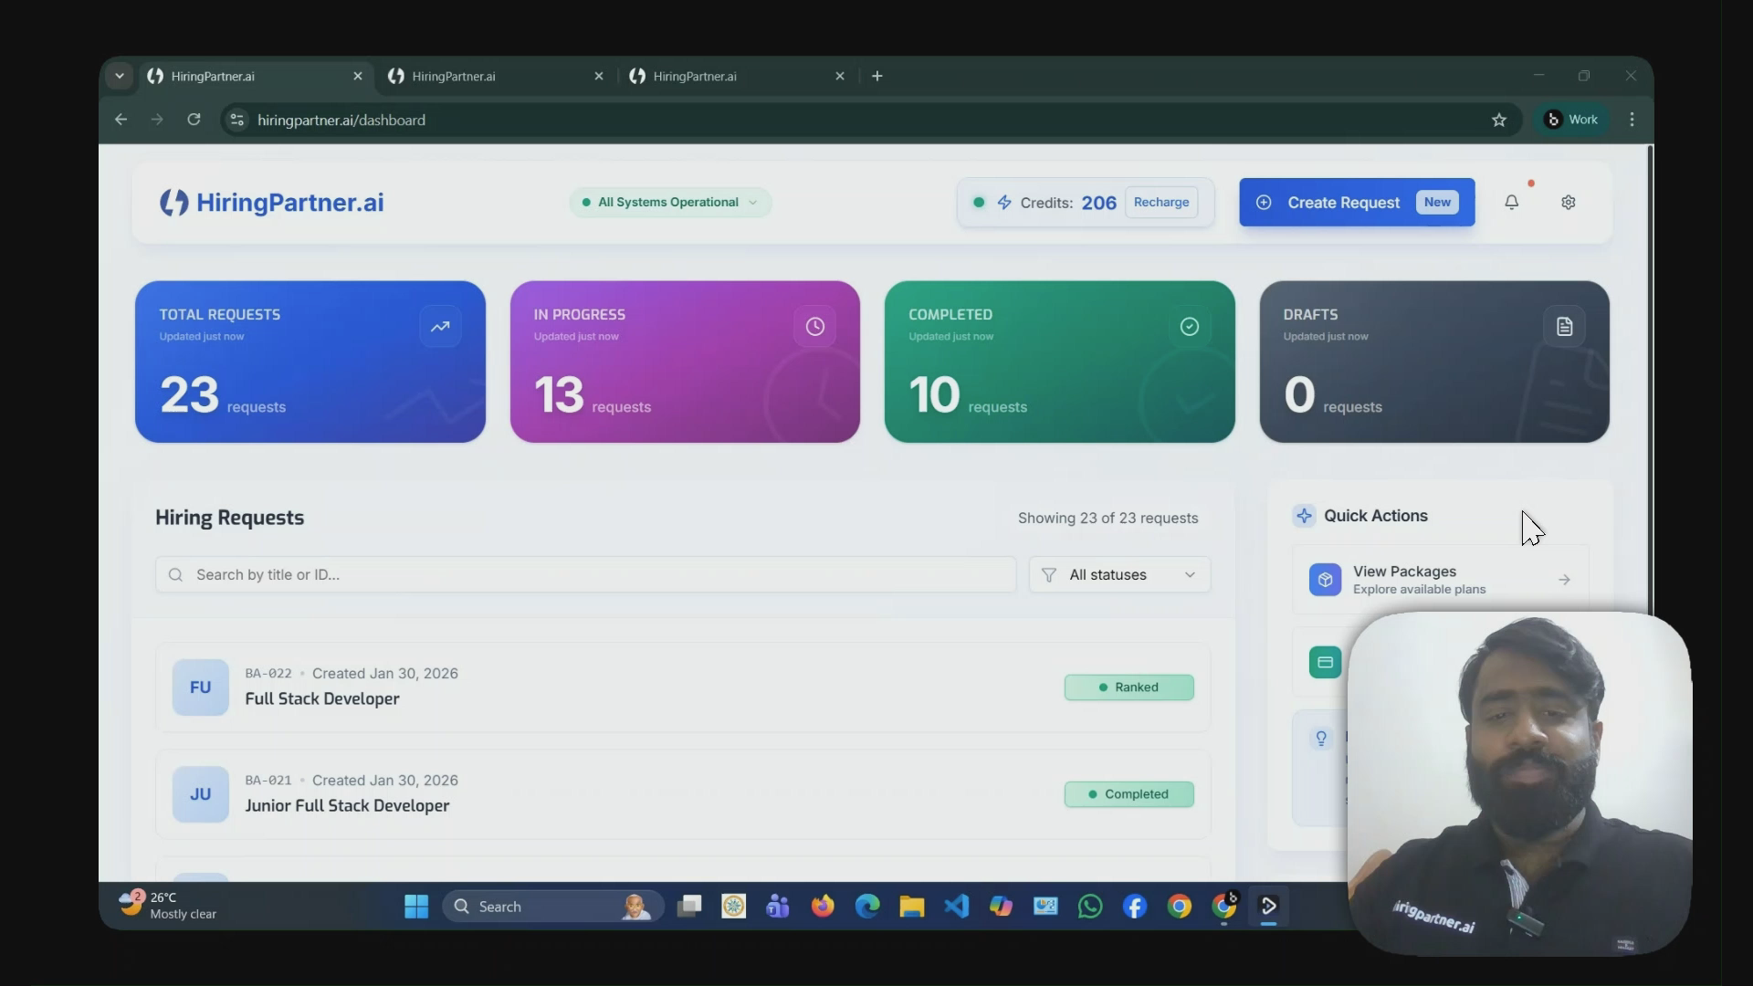Click the Search by title or ID field
The height and width of the screenshot is (986, 1753).
[584, 575]
